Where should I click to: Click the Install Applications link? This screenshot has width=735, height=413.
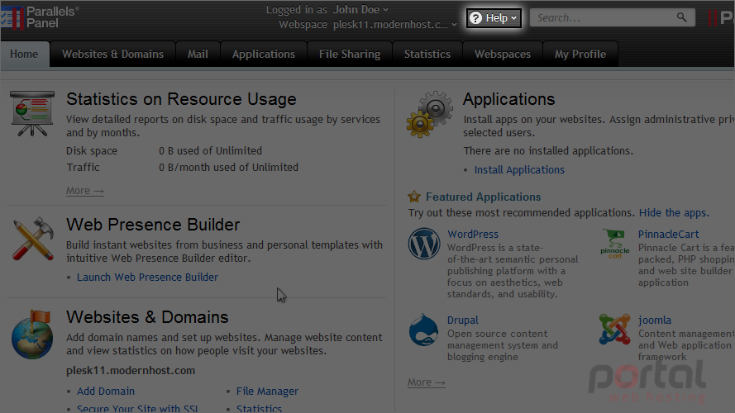tap(519, 170)
